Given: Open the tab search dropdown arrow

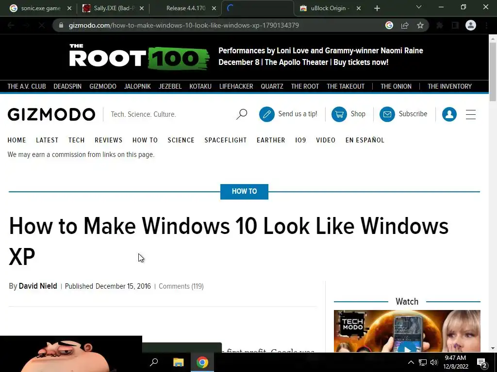Looking at the screenshot, I should tap(419, 7).
